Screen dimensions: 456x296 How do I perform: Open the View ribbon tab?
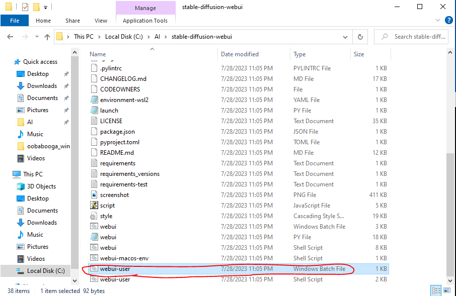click(x=101, y=21)
